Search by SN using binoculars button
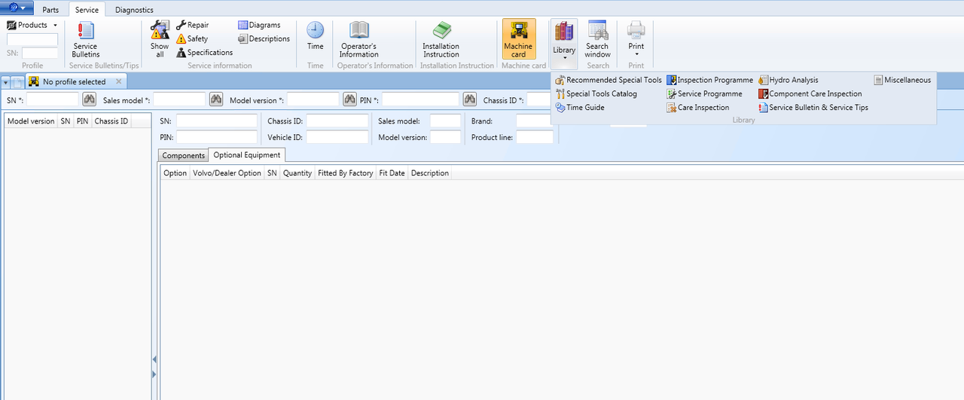 coord(90,99)
